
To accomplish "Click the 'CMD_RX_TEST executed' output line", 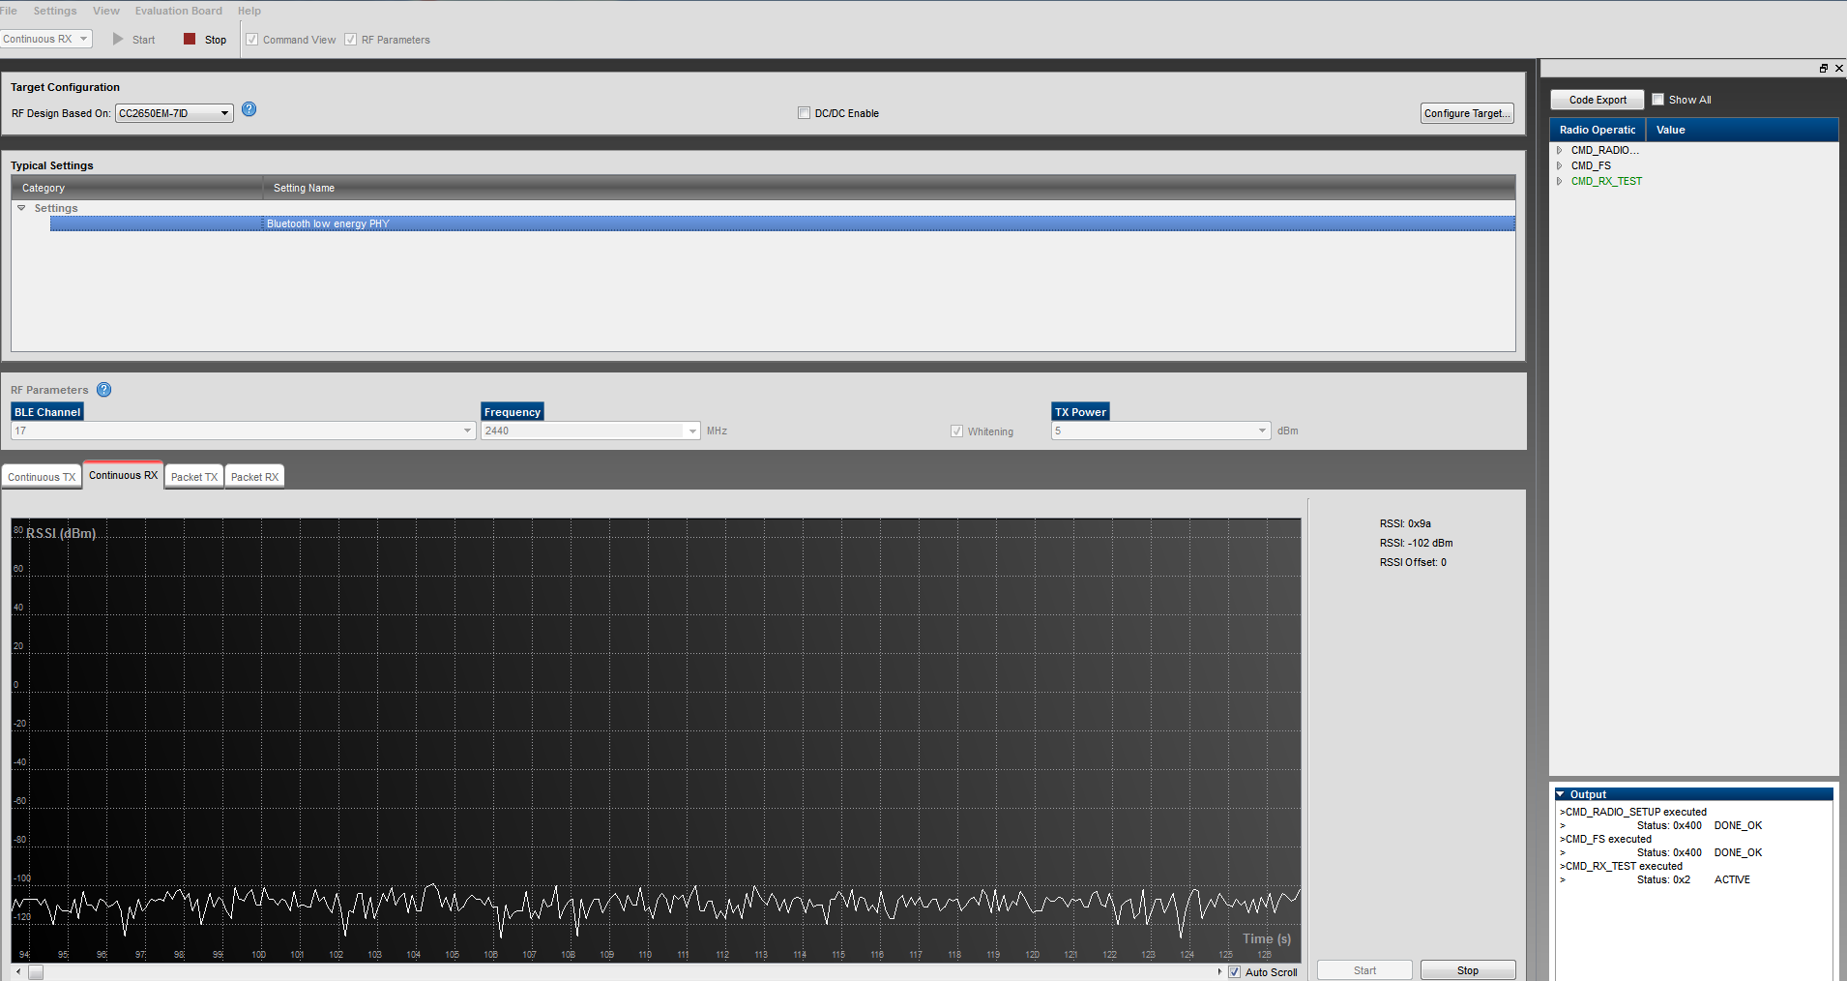I will [x=1621, y=866].
